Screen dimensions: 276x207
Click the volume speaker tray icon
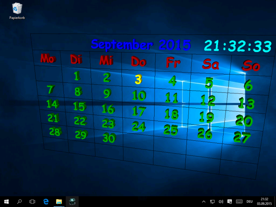(x=221, y=201)
